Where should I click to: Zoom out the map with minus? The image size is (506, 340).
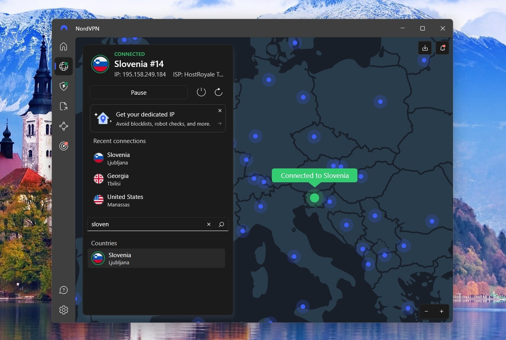426,311
